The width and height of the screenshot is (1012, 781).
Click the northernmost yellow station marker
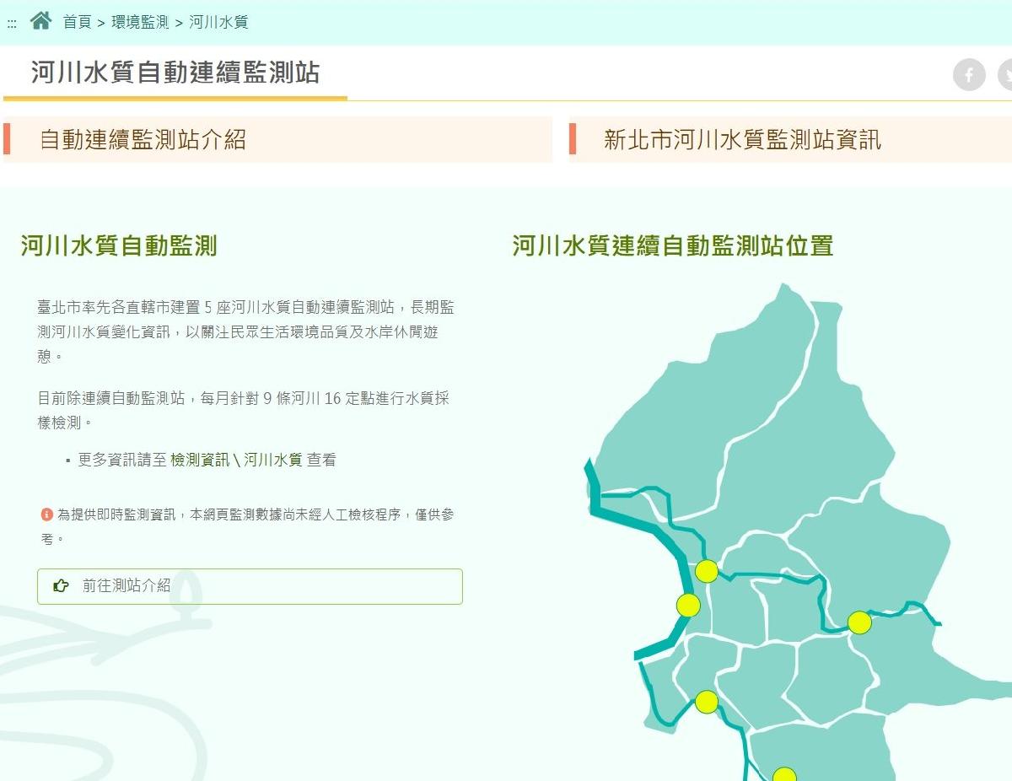click(707, 571)
